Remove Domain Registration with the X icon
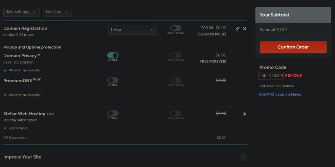Screen dimensions: 335x167 [245, 29]
